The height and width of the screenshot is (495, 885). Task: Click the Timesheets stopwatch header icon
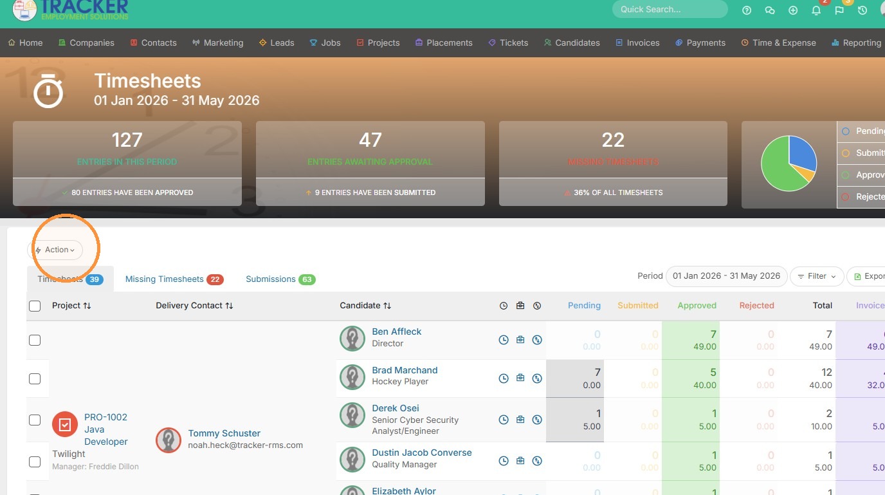click(48, 91)
